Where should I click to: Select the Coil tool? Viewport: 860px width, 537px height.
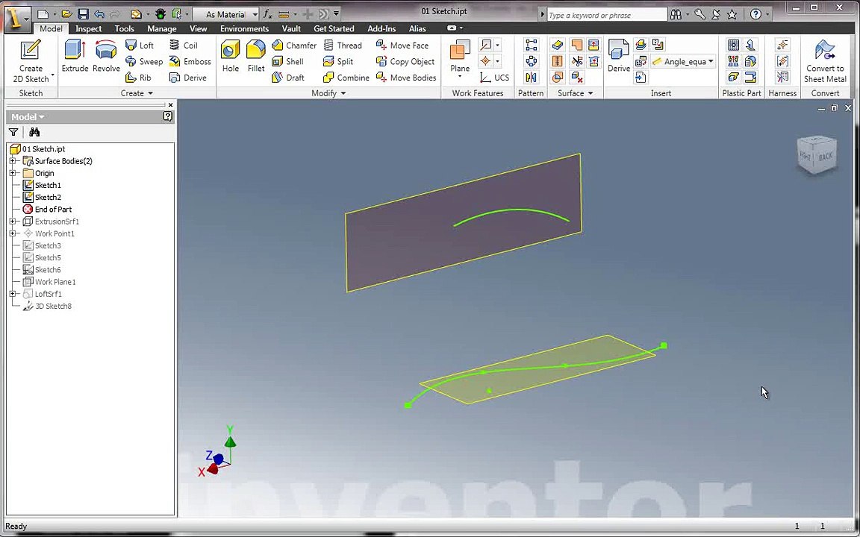(x=183, y=45)
